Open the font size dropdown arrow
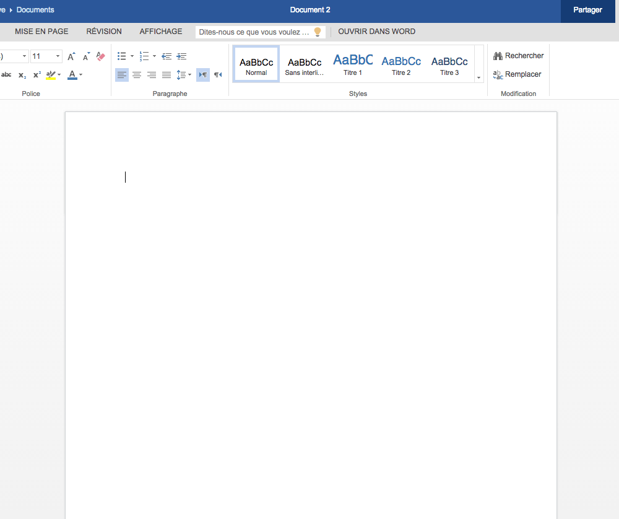 58,56
